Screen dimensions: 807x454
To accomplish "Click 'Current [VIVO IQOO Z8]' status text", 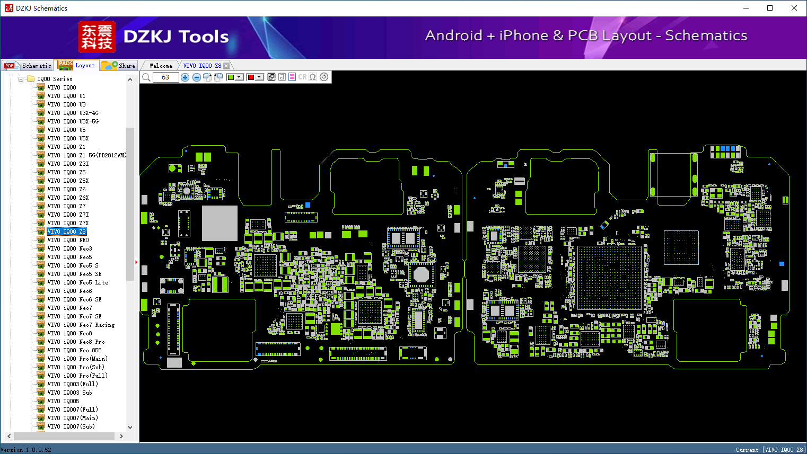I will click(770, 450).
